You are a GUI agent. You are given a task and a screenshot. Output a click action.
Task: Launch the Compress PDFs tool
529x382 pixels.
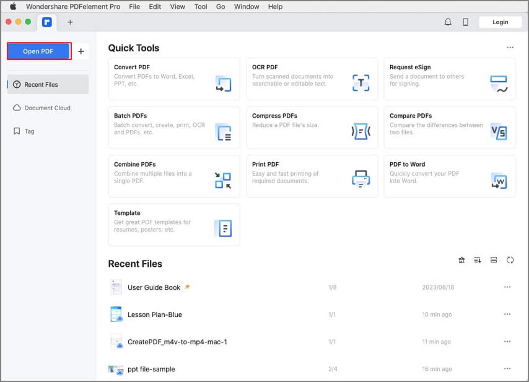click(312, 128)
